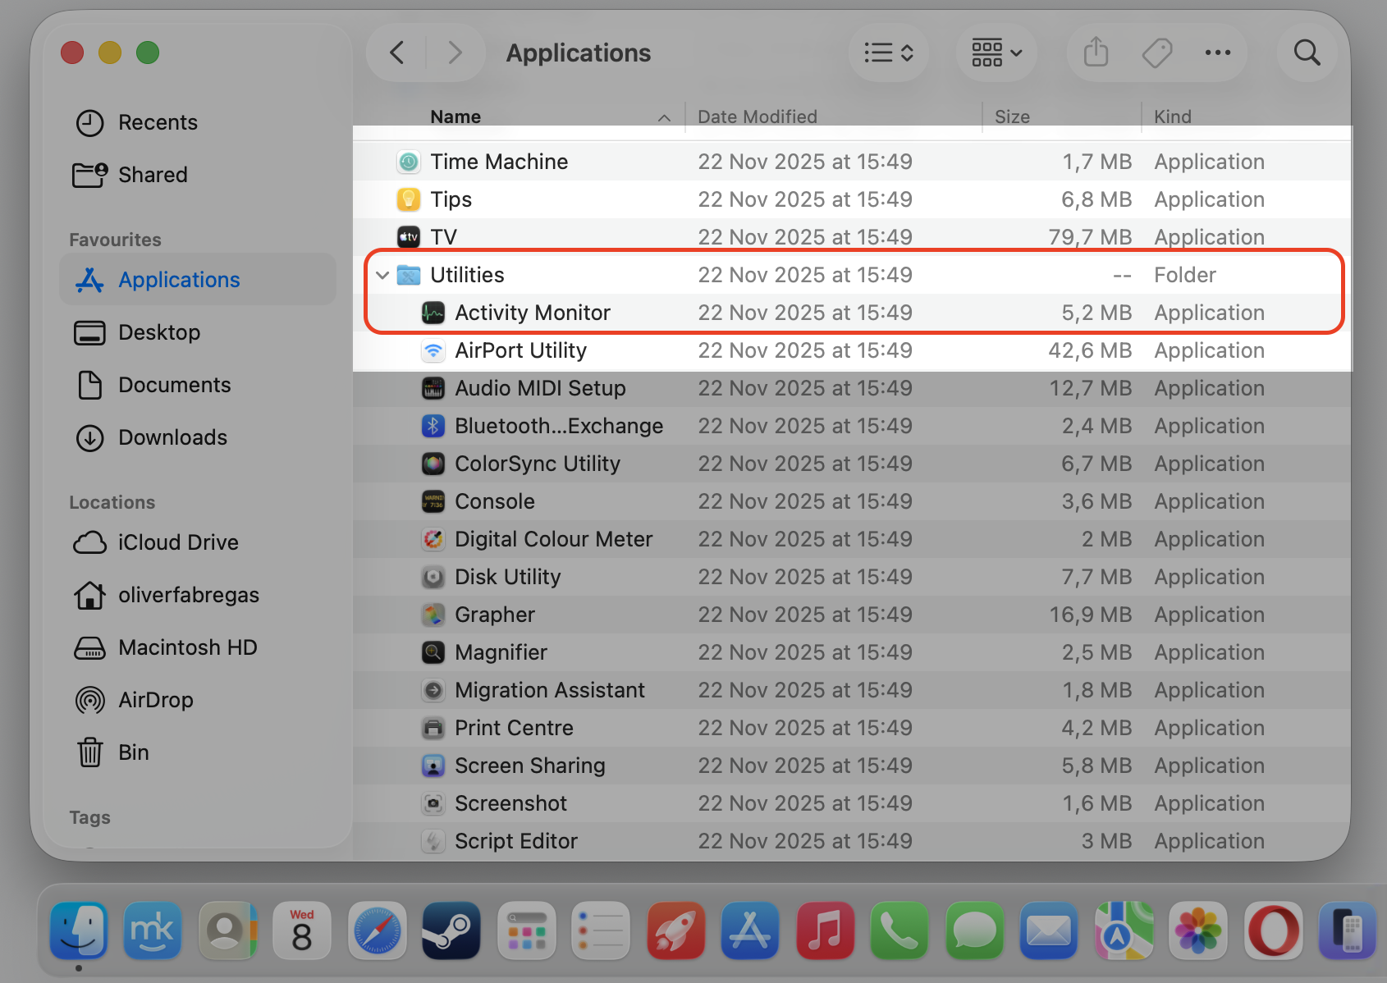Click the Screenshot app icon
The image size is (1387, 983).
tap(433, 803)
